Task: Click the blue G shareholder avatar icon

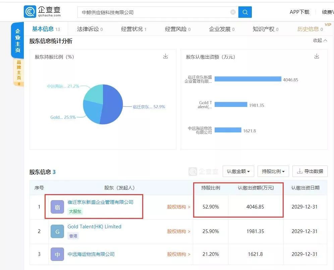Action: pos(57,231)
